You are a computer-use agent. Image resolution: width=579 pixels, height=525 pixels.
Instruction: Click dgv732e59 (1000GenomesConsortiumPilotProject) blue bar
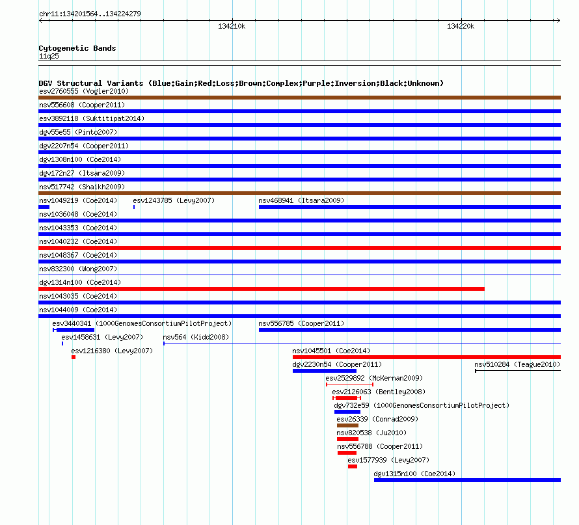coord(347,412)
